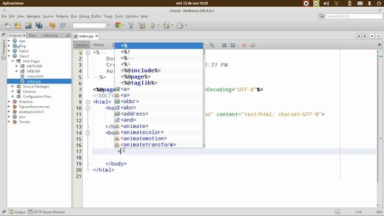The width and height of the screenshot is (384, 216).
Task: Expand the Ajax project node
Action: tap(9, 41)
